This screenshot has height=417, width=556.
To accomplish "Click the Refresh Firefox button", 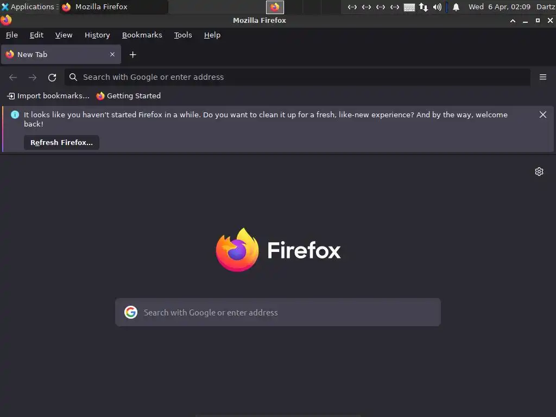I will pos(61,143).
